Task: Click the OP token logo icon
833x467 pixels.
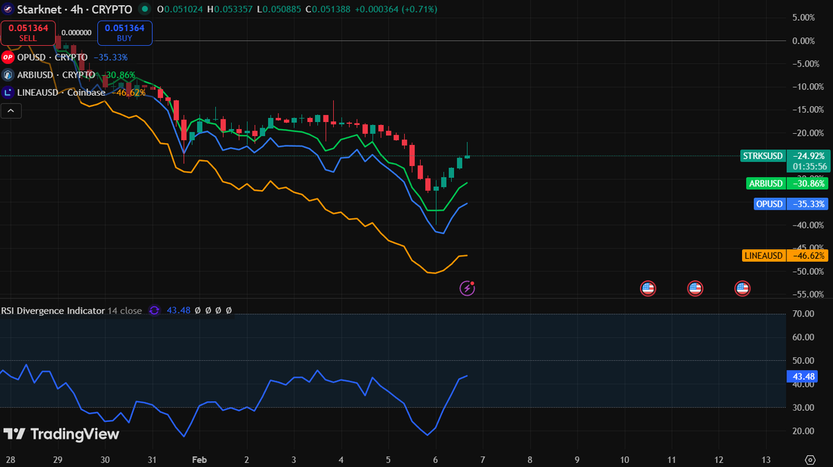Action: pos(8,57)
